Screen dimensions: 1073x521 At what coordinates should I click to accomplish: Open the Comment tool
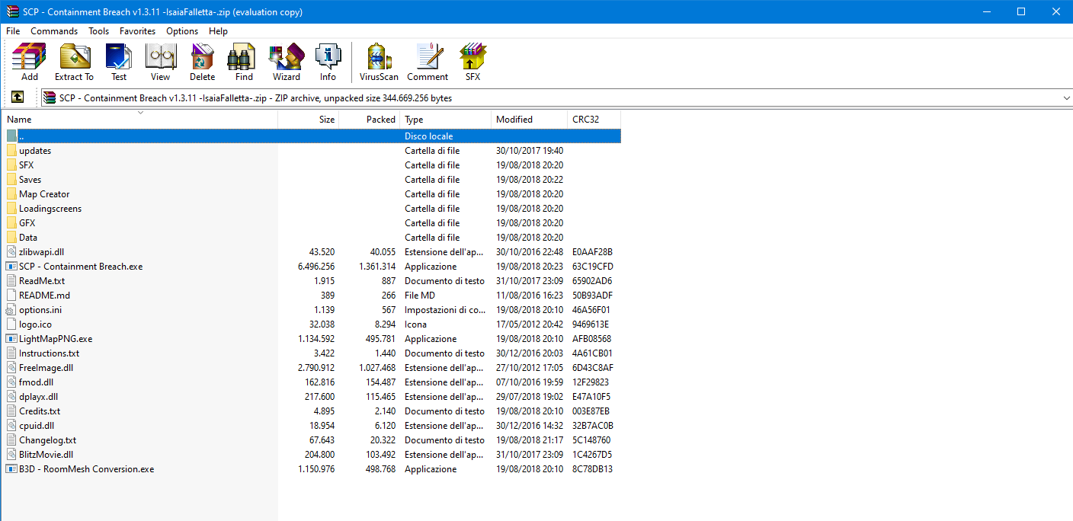point(428,62)
